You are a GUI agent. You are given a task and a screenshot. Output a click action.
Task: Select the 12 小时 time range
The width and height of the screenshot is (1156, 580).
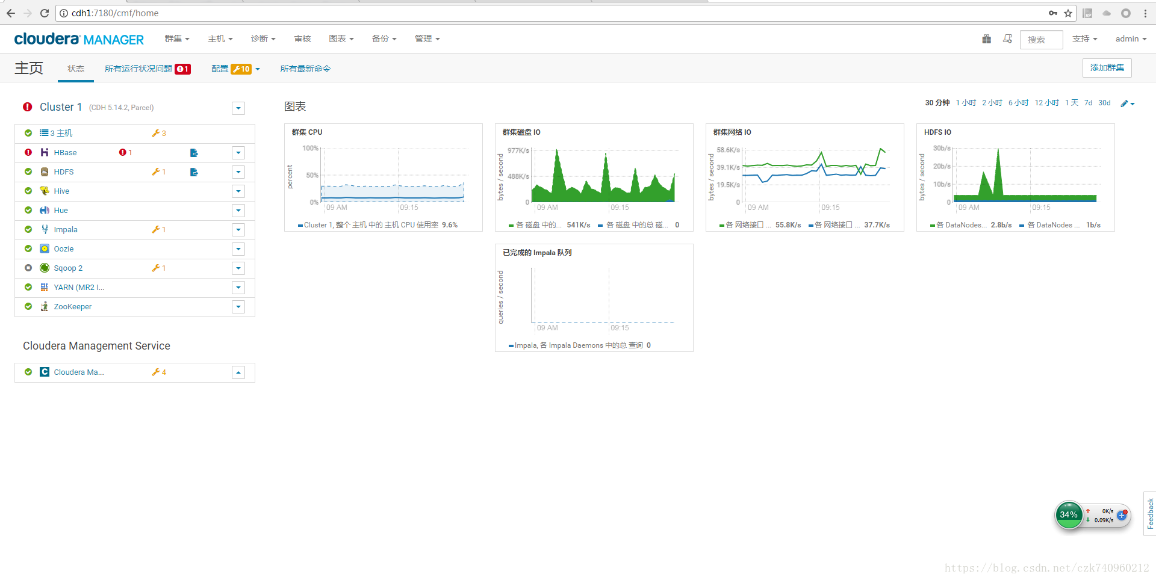point(1046,103)
